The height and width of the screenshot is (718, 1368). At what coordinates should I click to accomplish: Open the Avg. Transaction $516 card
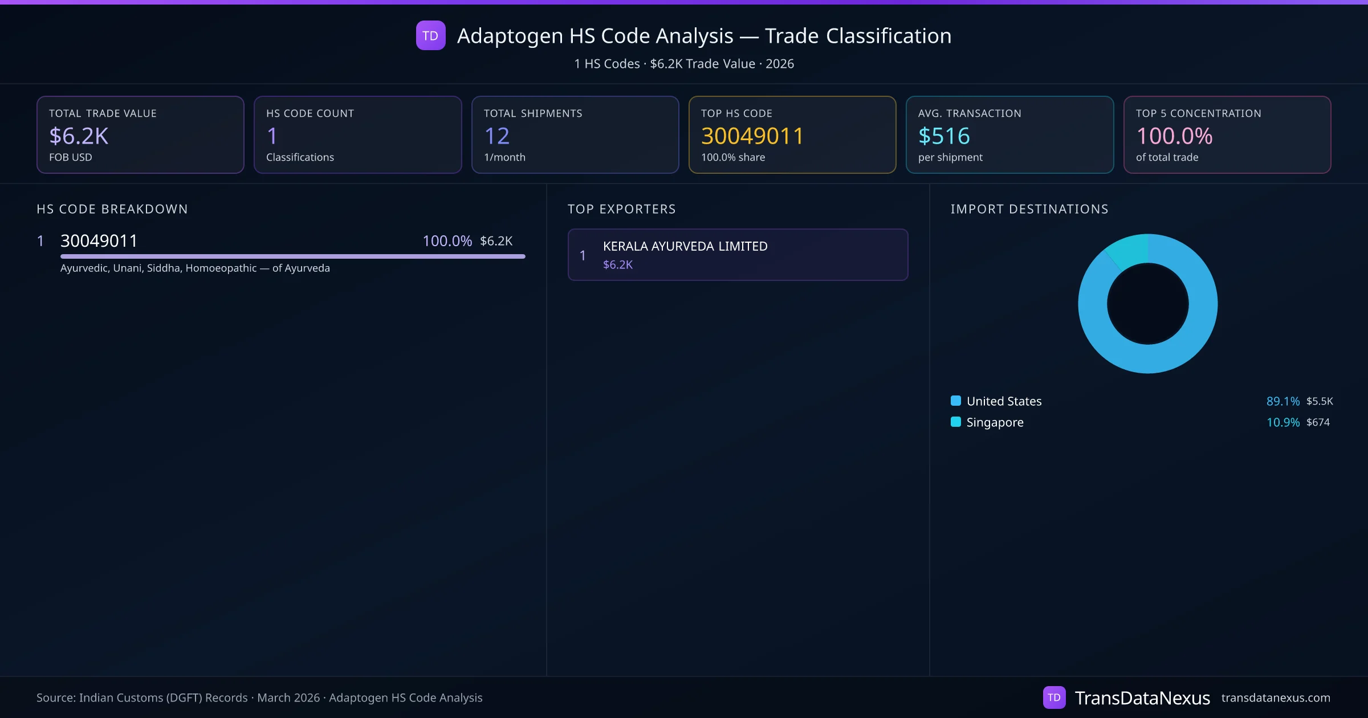[x=1009, y=134]
